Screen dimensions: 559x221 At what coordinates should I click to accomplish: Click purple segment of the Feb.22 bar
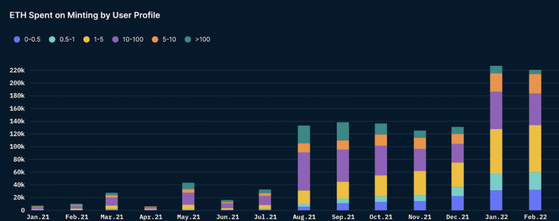534,109
